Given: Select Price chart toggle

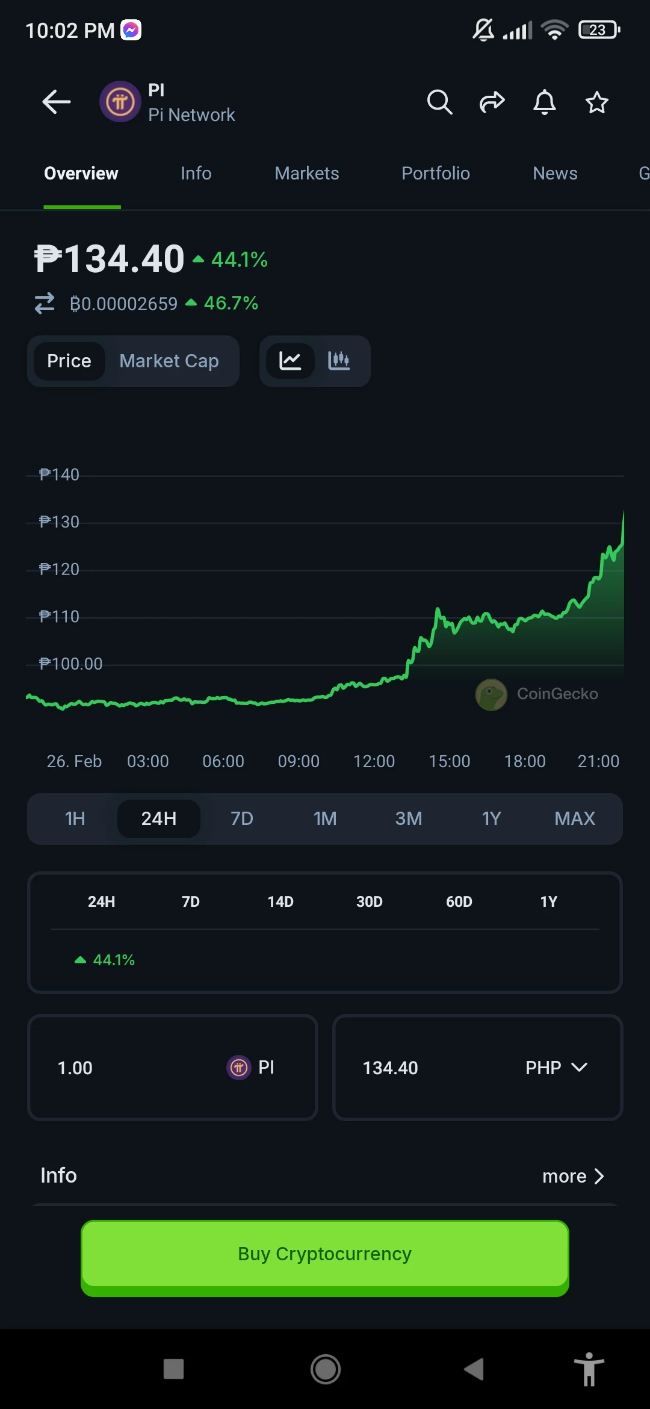Looking at the screenshot, I should tap(69, 361).
